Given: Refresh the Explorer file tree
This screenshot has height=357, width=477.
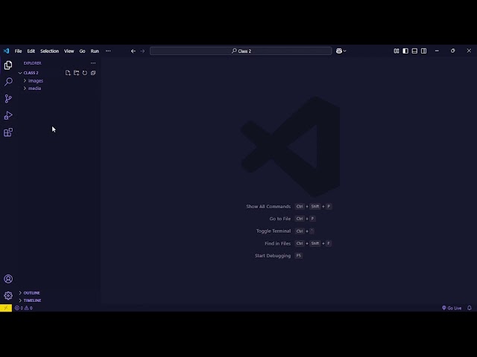Looking at the screenshot, I should click(x=85, y=73).
